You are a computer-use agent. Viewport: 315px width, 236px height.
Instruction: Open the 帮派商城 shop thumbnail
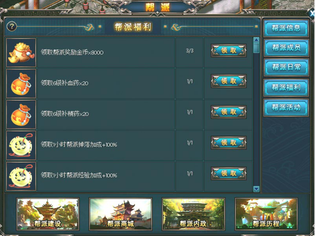point(121,214)
